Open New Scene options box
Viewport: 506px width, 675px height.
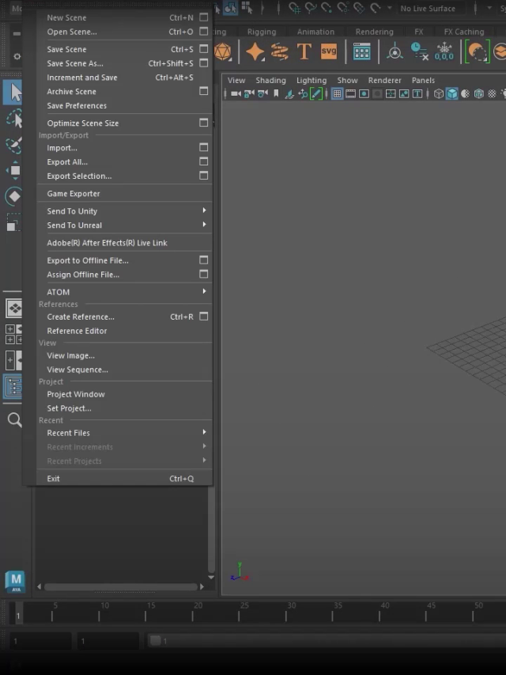(x=203, y=17)
